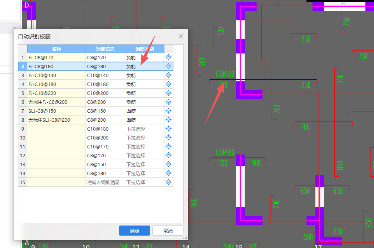Click axis marker 15 in the drawing

(x=239, y=246)
